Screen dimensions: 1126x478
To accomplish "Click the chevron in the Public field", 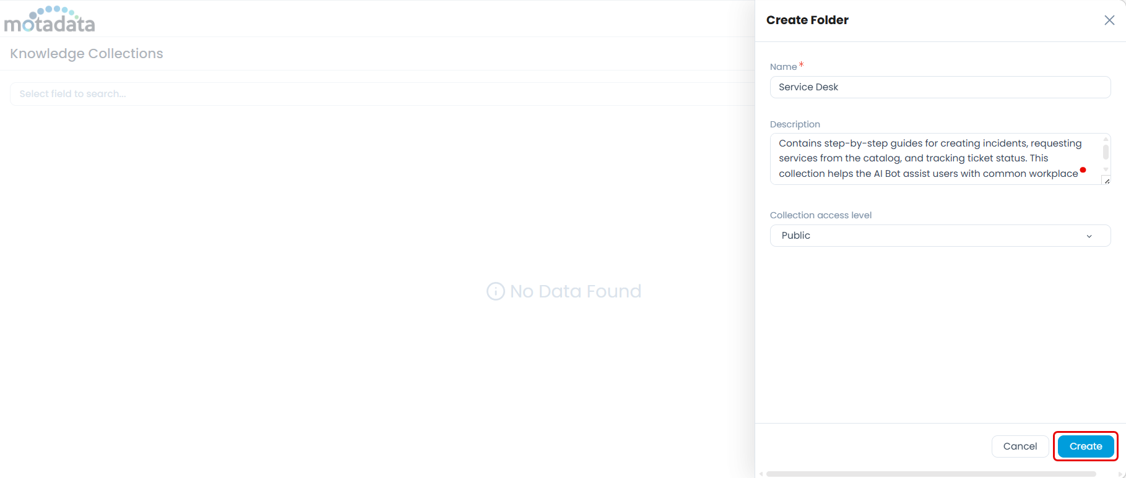I will click(x=1089, y=236).
